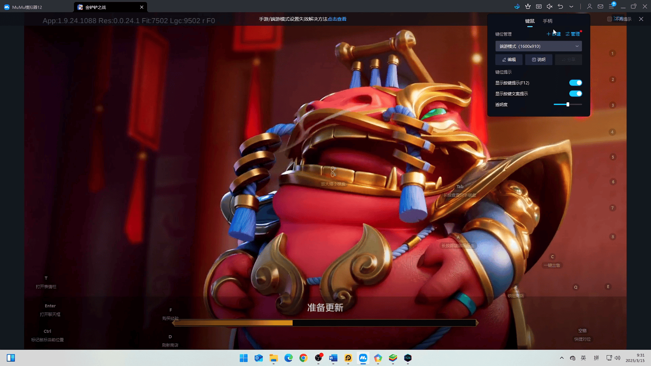Open the keyboard mapping icon

pyautogui.click(x=538, y=7)
